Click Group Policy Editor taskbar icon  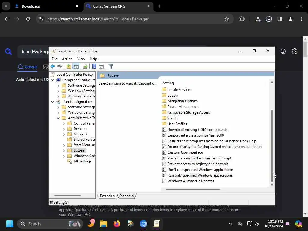(x=156, y=224)
